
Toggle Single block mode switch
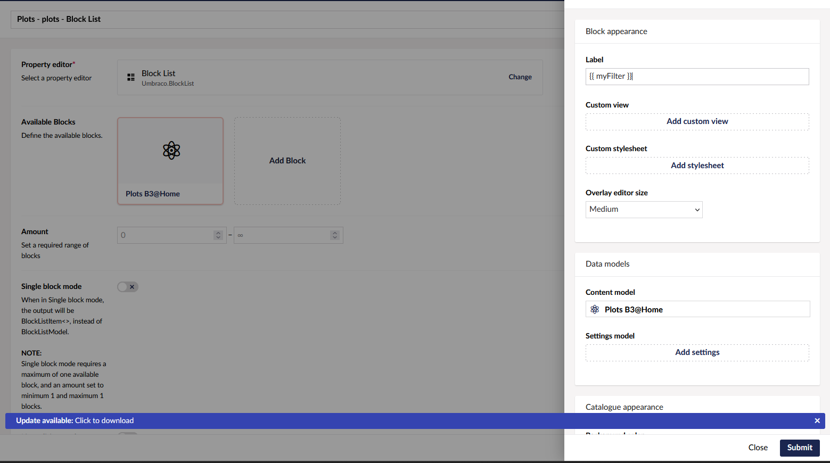click(x=128, y=287)
